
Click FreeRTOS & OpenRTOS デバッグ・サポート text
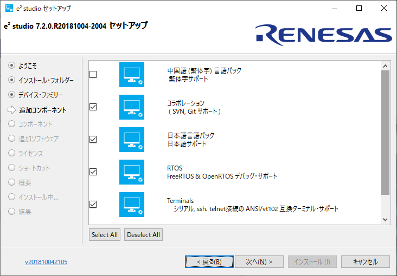click(222, 176)
